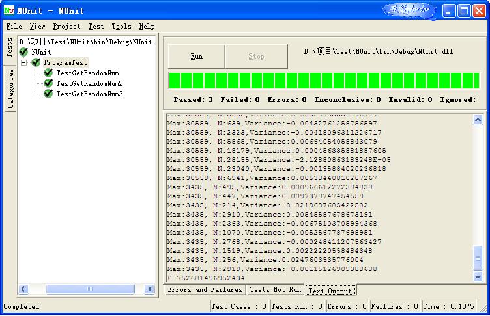
Task: Click 'Failures : 0' in status bar
Action: pyautogui.click(x=394, y=307)
